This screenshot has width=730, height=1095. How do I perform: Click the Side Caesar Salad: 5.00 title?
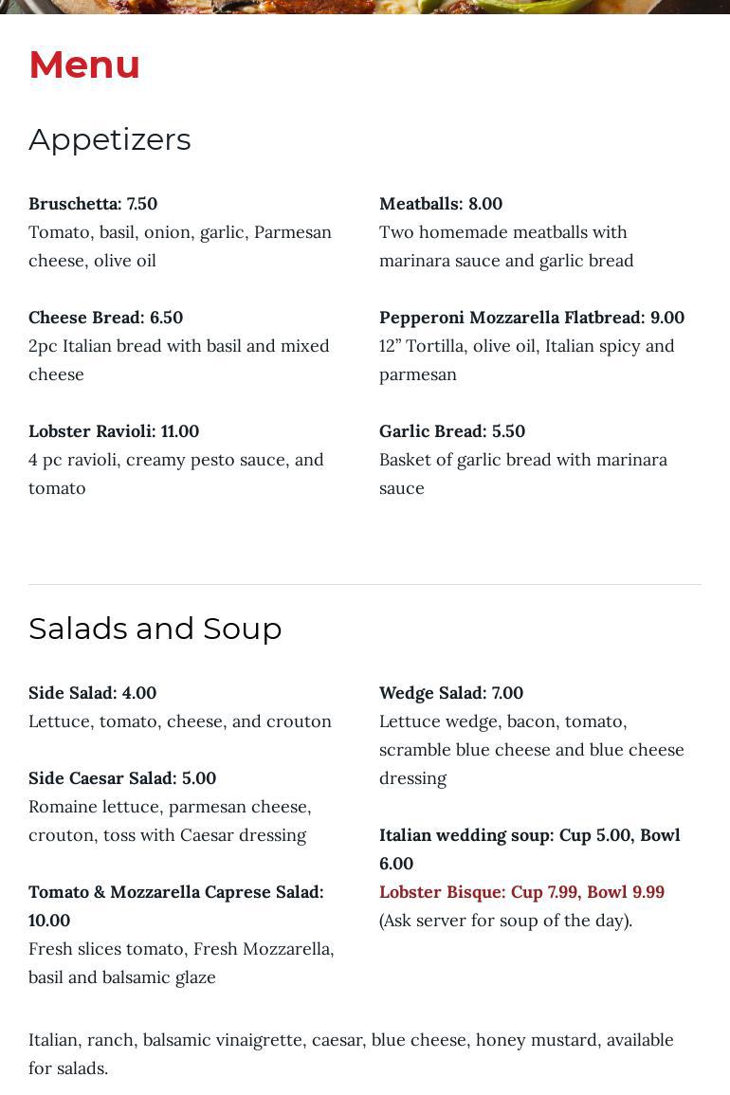coord(122,778)
